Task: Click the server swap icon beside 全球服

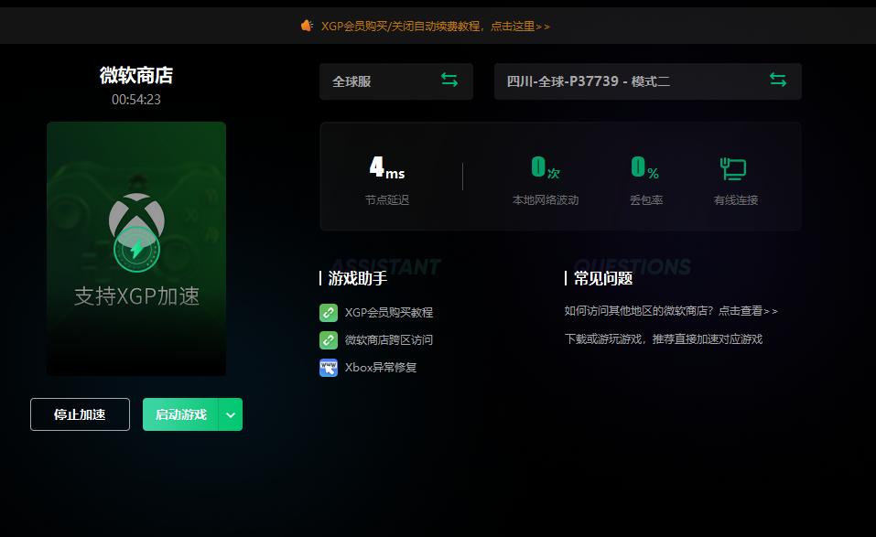Action: [x=449, y=81]
